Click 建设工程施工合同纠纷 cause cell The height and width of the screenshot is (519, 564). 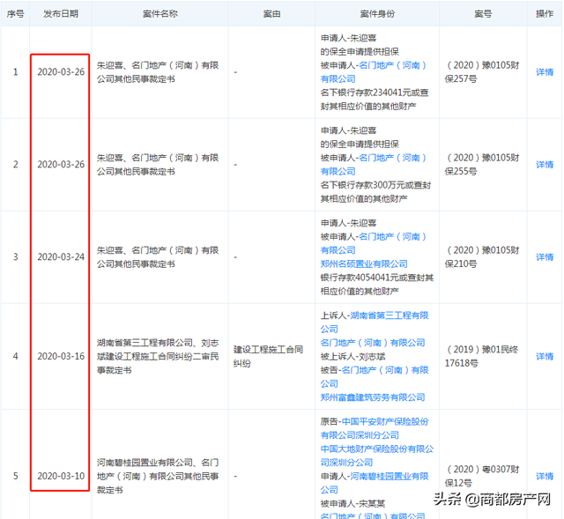click(x=268, y=356)
